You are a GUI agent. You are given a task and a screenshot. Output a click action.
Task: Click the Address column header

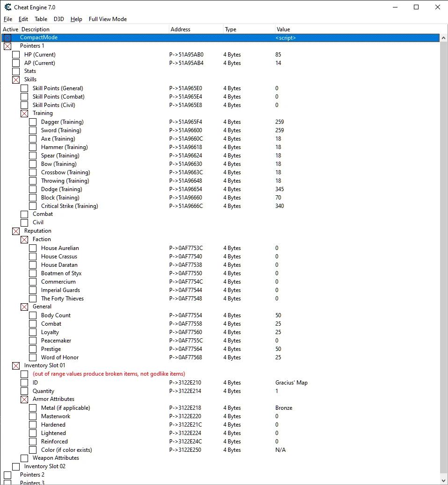196,29
